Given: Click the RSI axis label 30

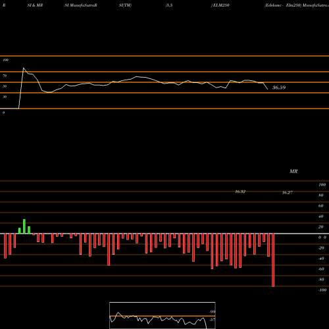Looking at the screenshot, I should click(x=5, y=97).
